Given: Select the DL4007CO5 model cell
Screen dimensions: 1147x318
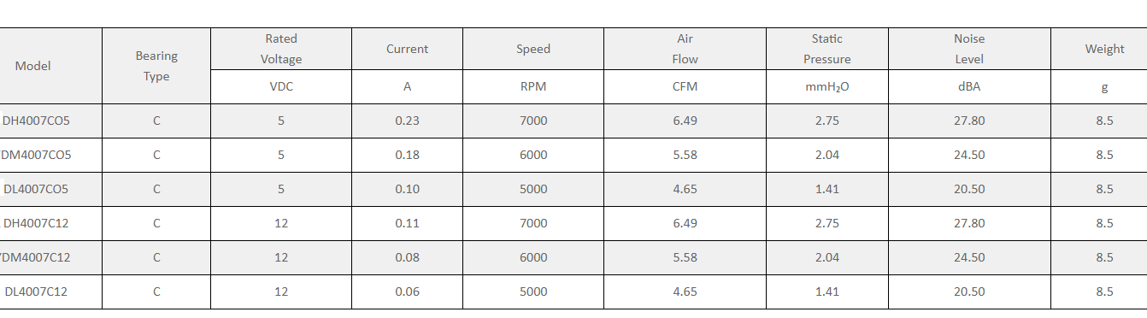Looking at the screenshot, I should pos(50,189).
